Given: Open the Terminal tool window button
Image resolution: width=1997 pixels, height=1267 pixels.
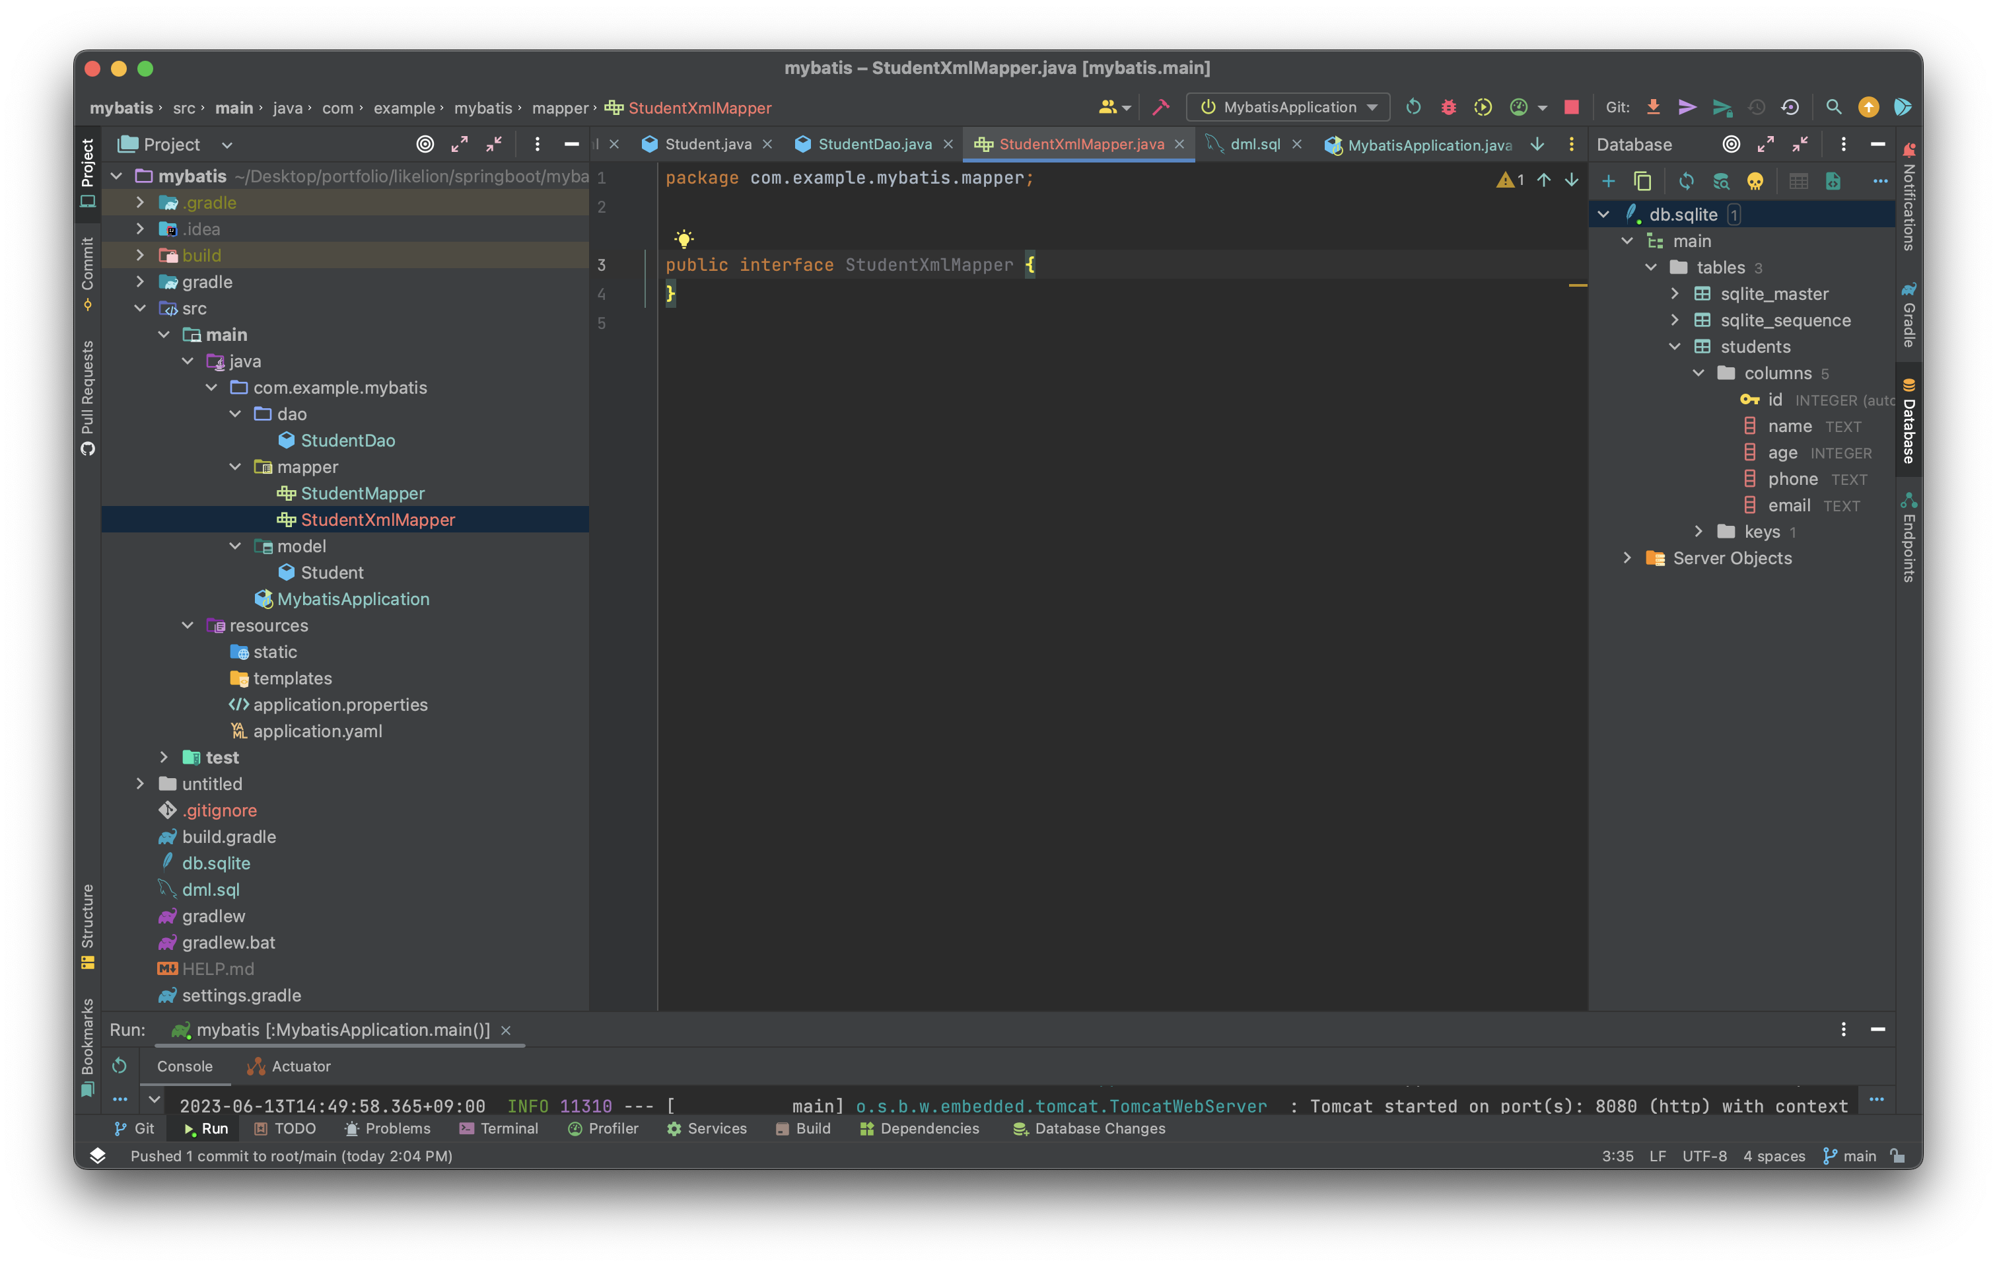Looking at the screenshot, I should pyautogui.click(x=499, y=1128).
